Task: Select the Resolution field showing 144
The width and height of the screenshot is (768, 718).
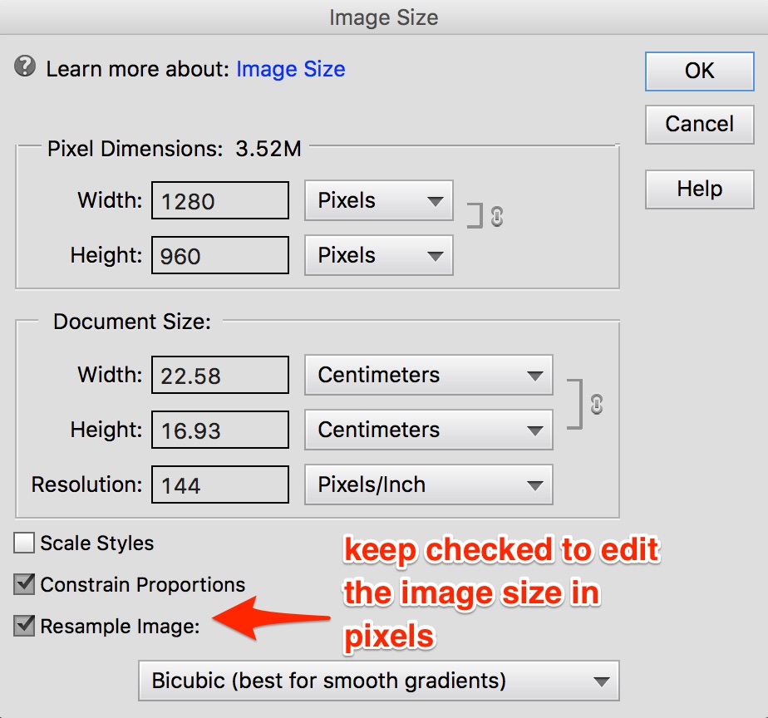Action: pyautogui.click(x=219, y=485)
